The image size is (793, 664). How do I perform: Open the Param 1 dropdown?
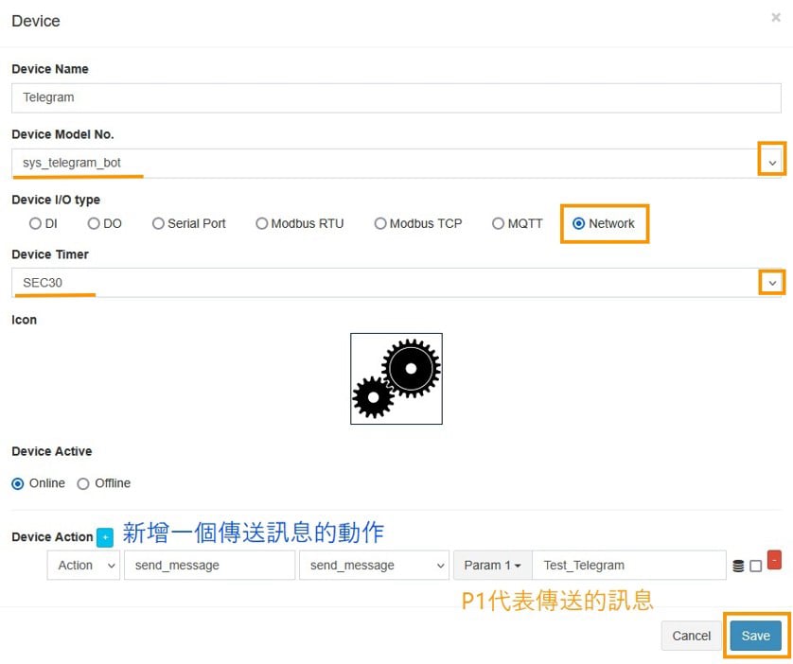point(492,566)
